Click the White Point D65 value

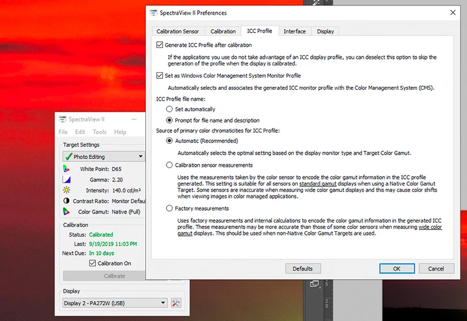click(x=117, y=169)
